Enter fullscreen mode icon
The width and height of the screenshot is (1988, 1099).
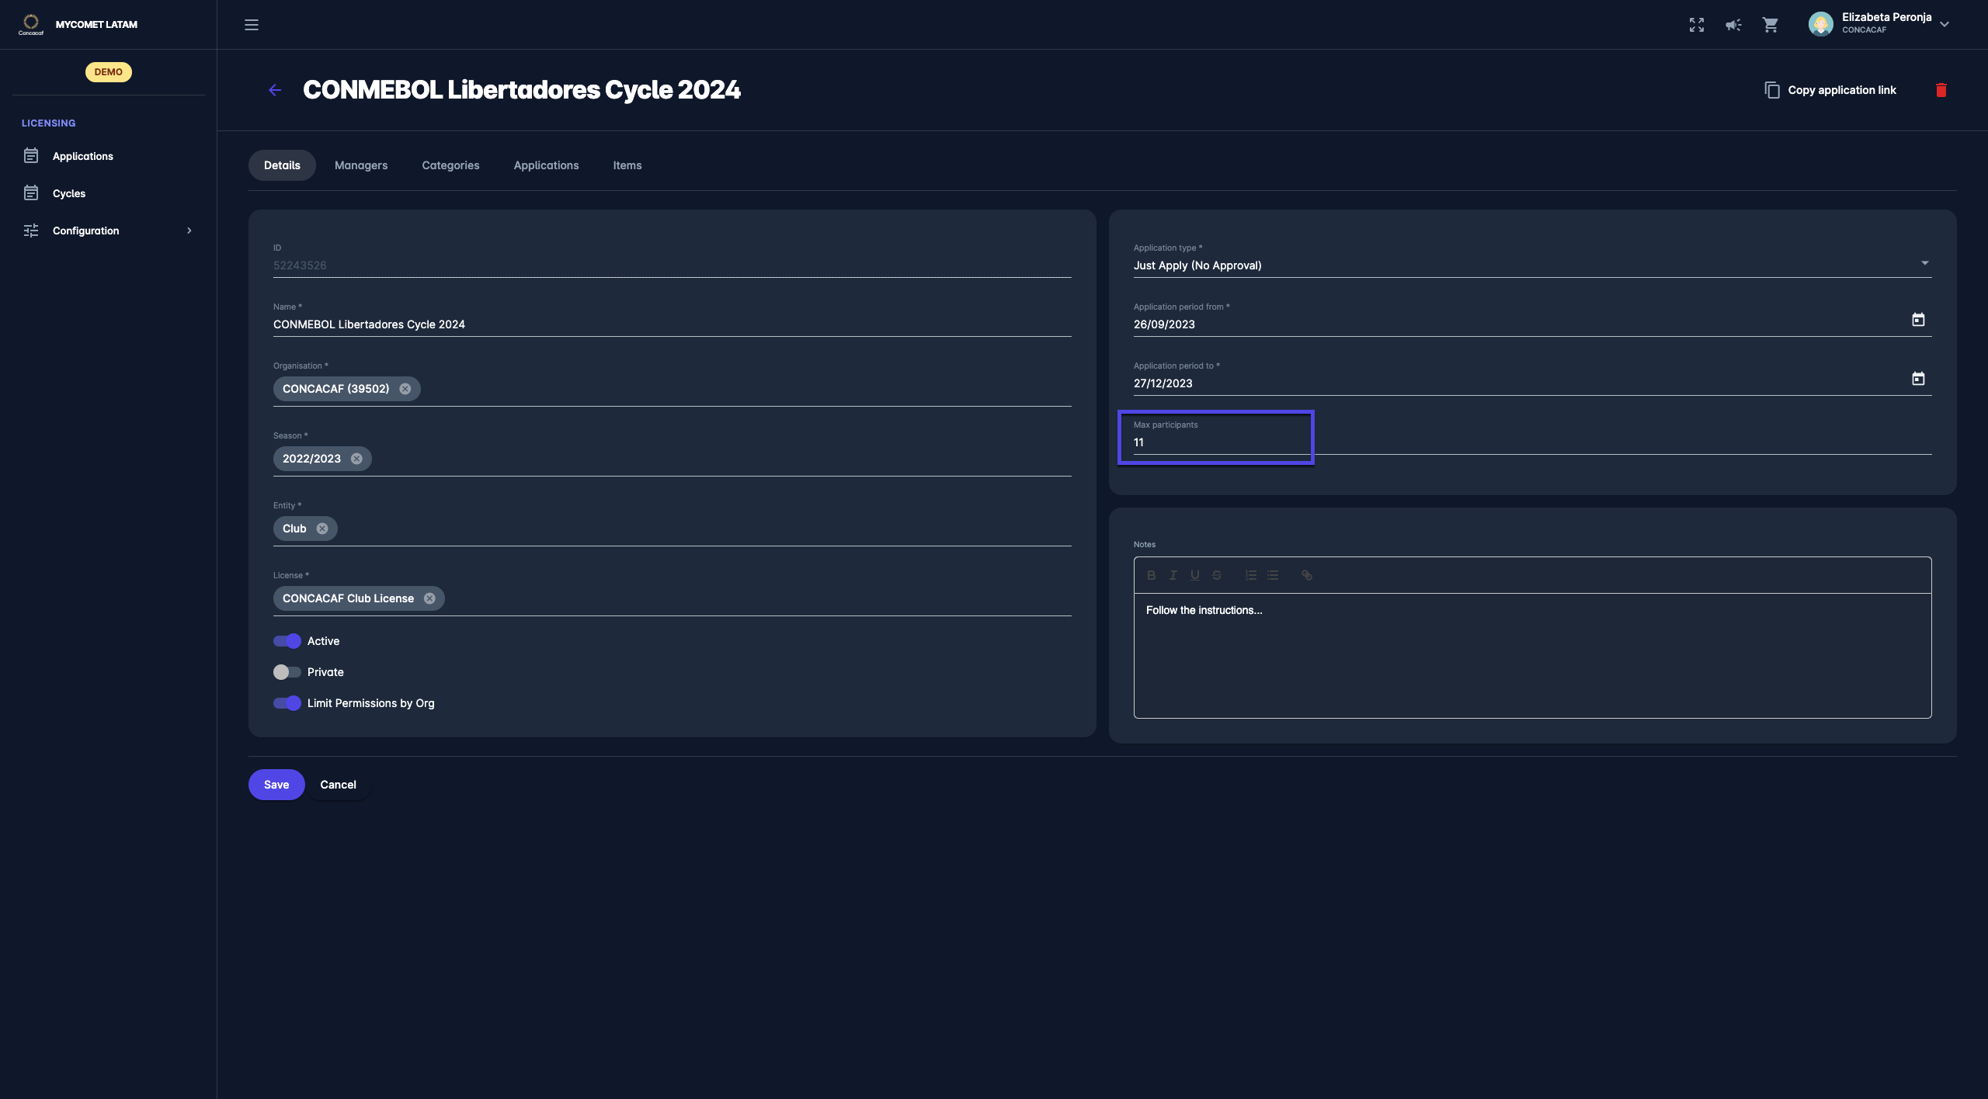[x=1697, y=25]
